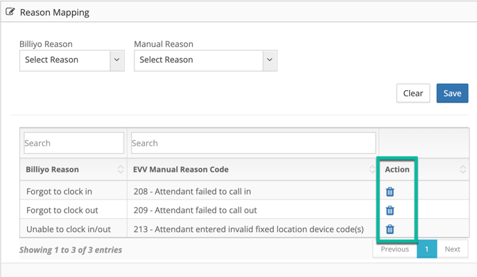Go to the Next page
The width and height of the screenshot is (477, 277).
point(452,249)
